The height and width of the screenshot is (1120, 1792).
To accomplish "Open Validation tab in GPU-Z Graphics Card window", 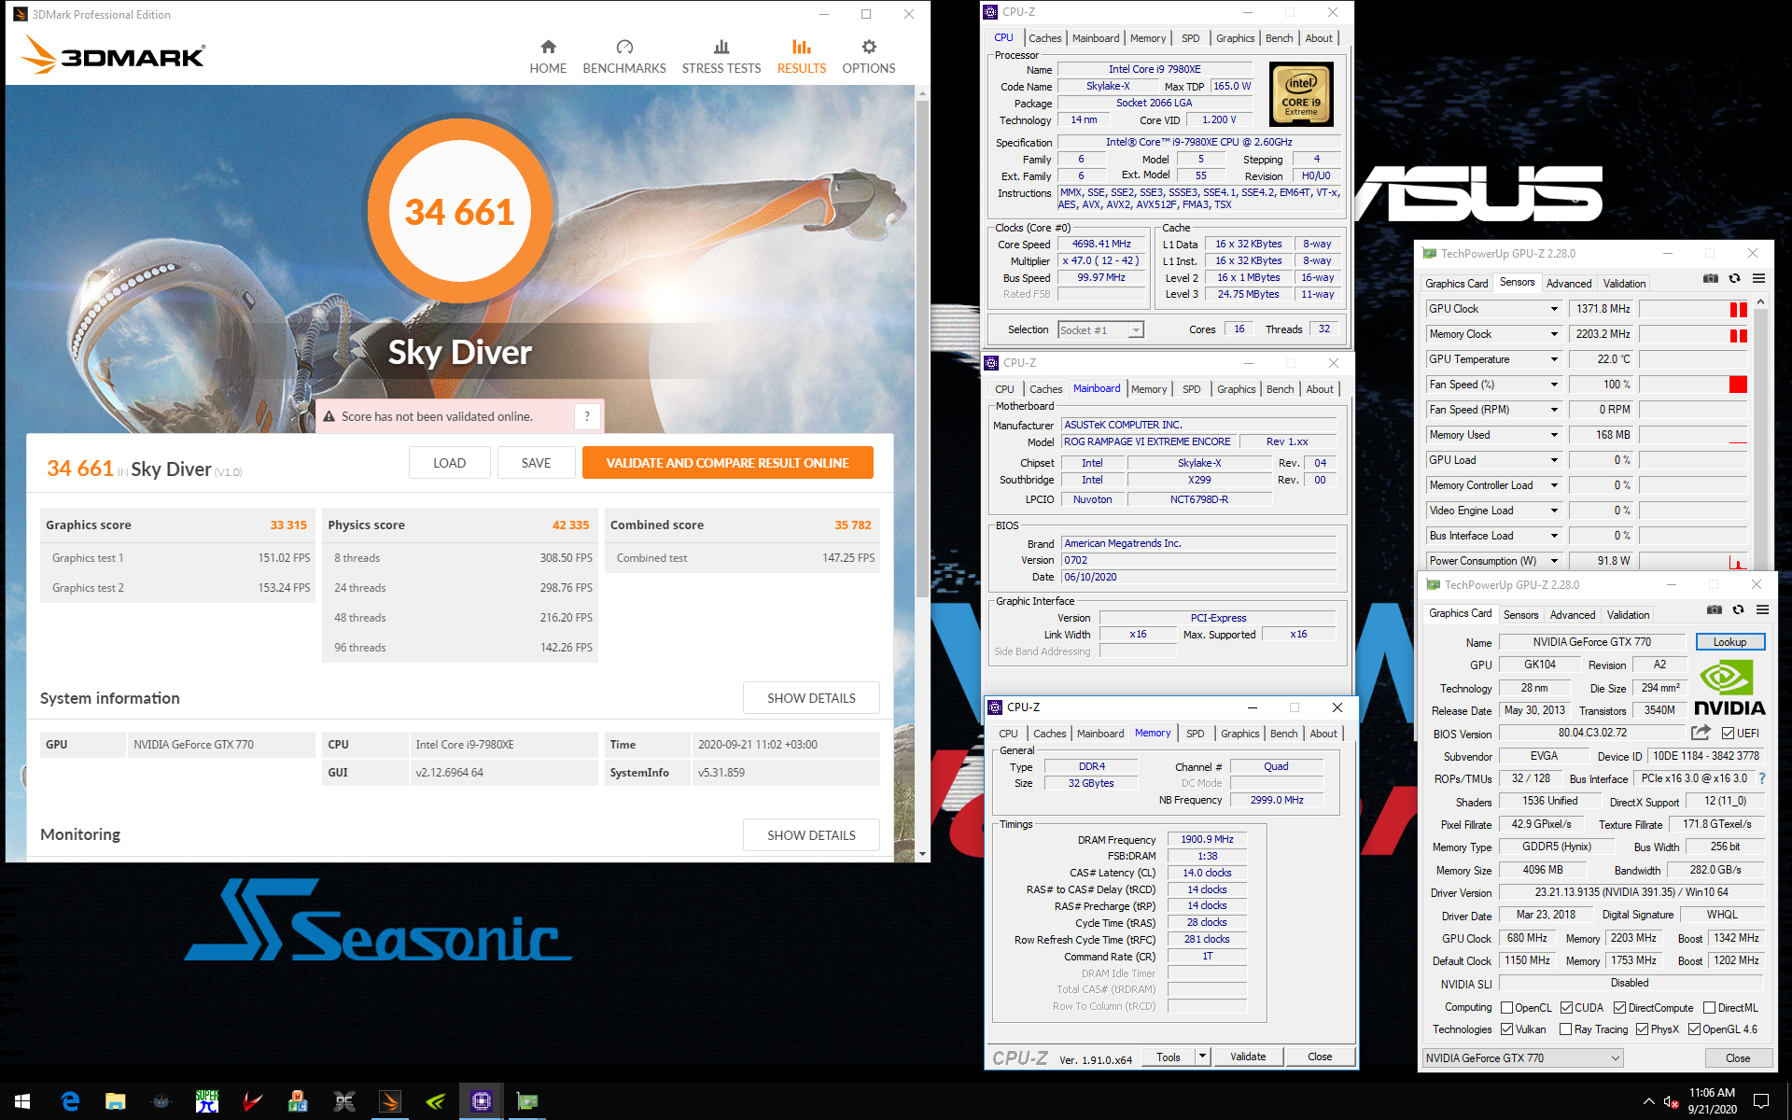I will [1628, 615].
